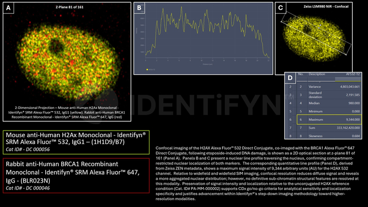The height and width of the screenshot is (207, 368).
Task: Click the "Description" column header in the table
Action: click(317, 74)
